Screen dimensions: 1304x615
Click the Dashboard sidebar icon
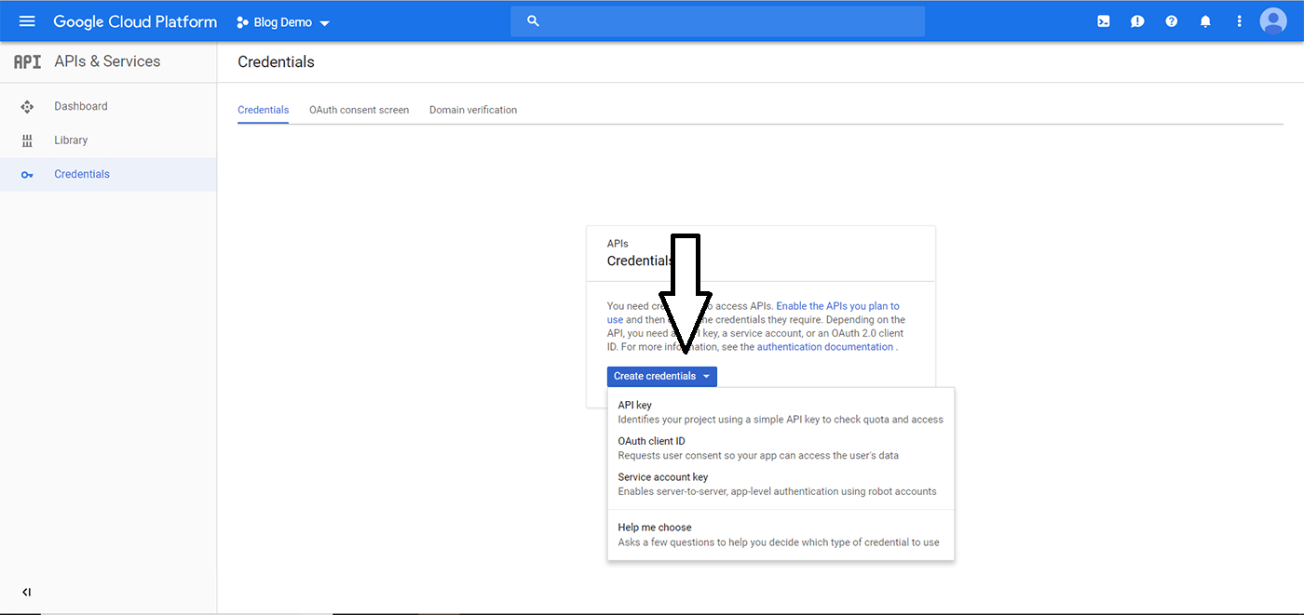[27, 107]
